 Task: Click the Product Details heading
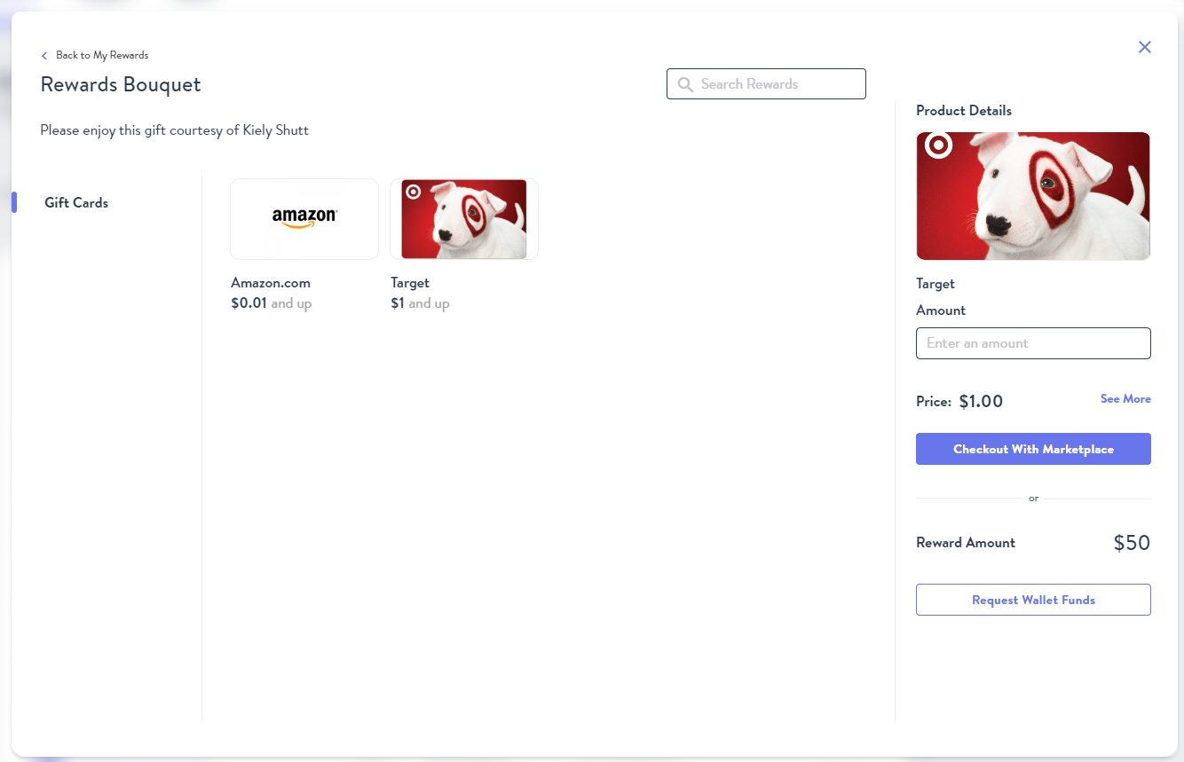(x=964, y=111)
